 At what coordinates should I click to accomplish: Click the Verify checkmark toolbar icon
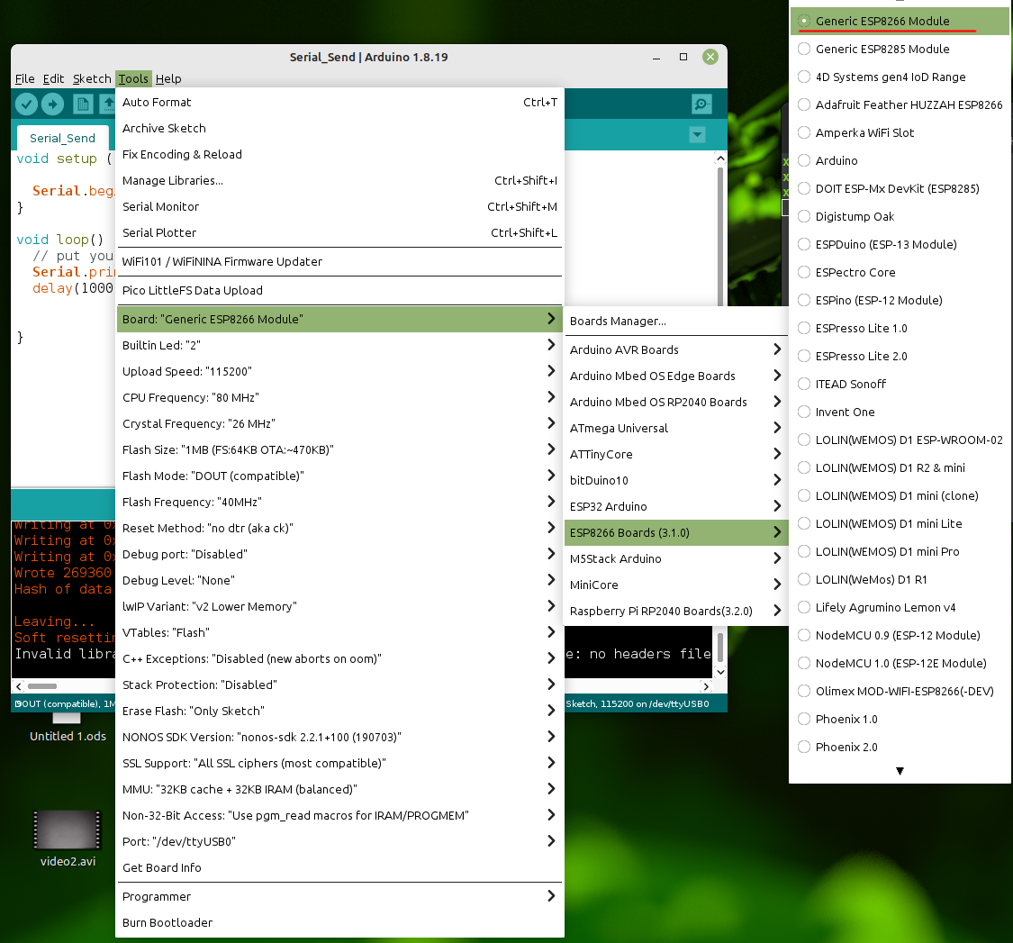coord(26,104)
